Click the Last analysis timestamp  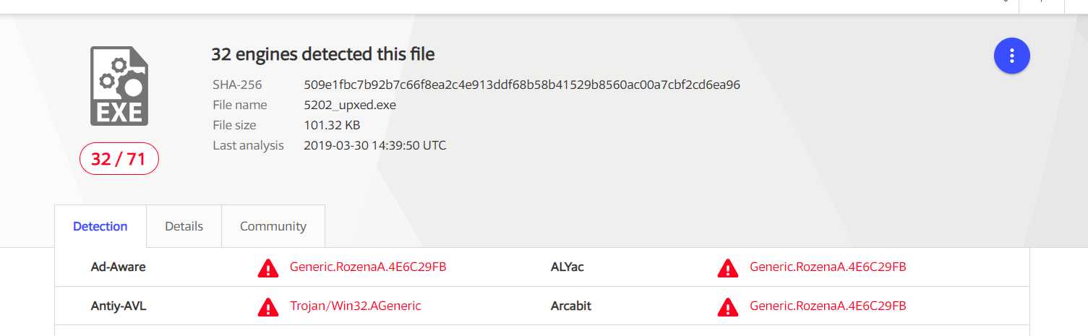(x=375, y=145)
